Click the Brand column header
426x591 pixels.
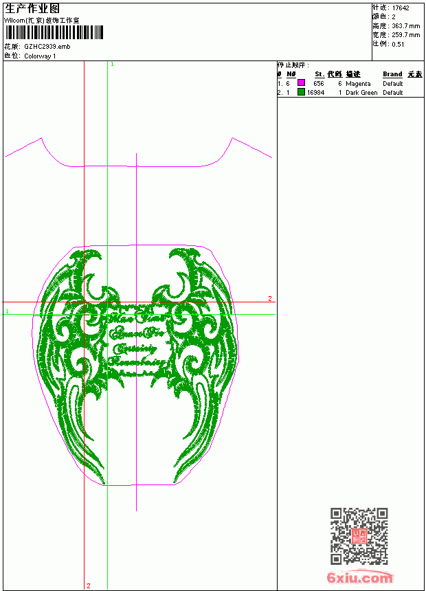click(392, 74)
